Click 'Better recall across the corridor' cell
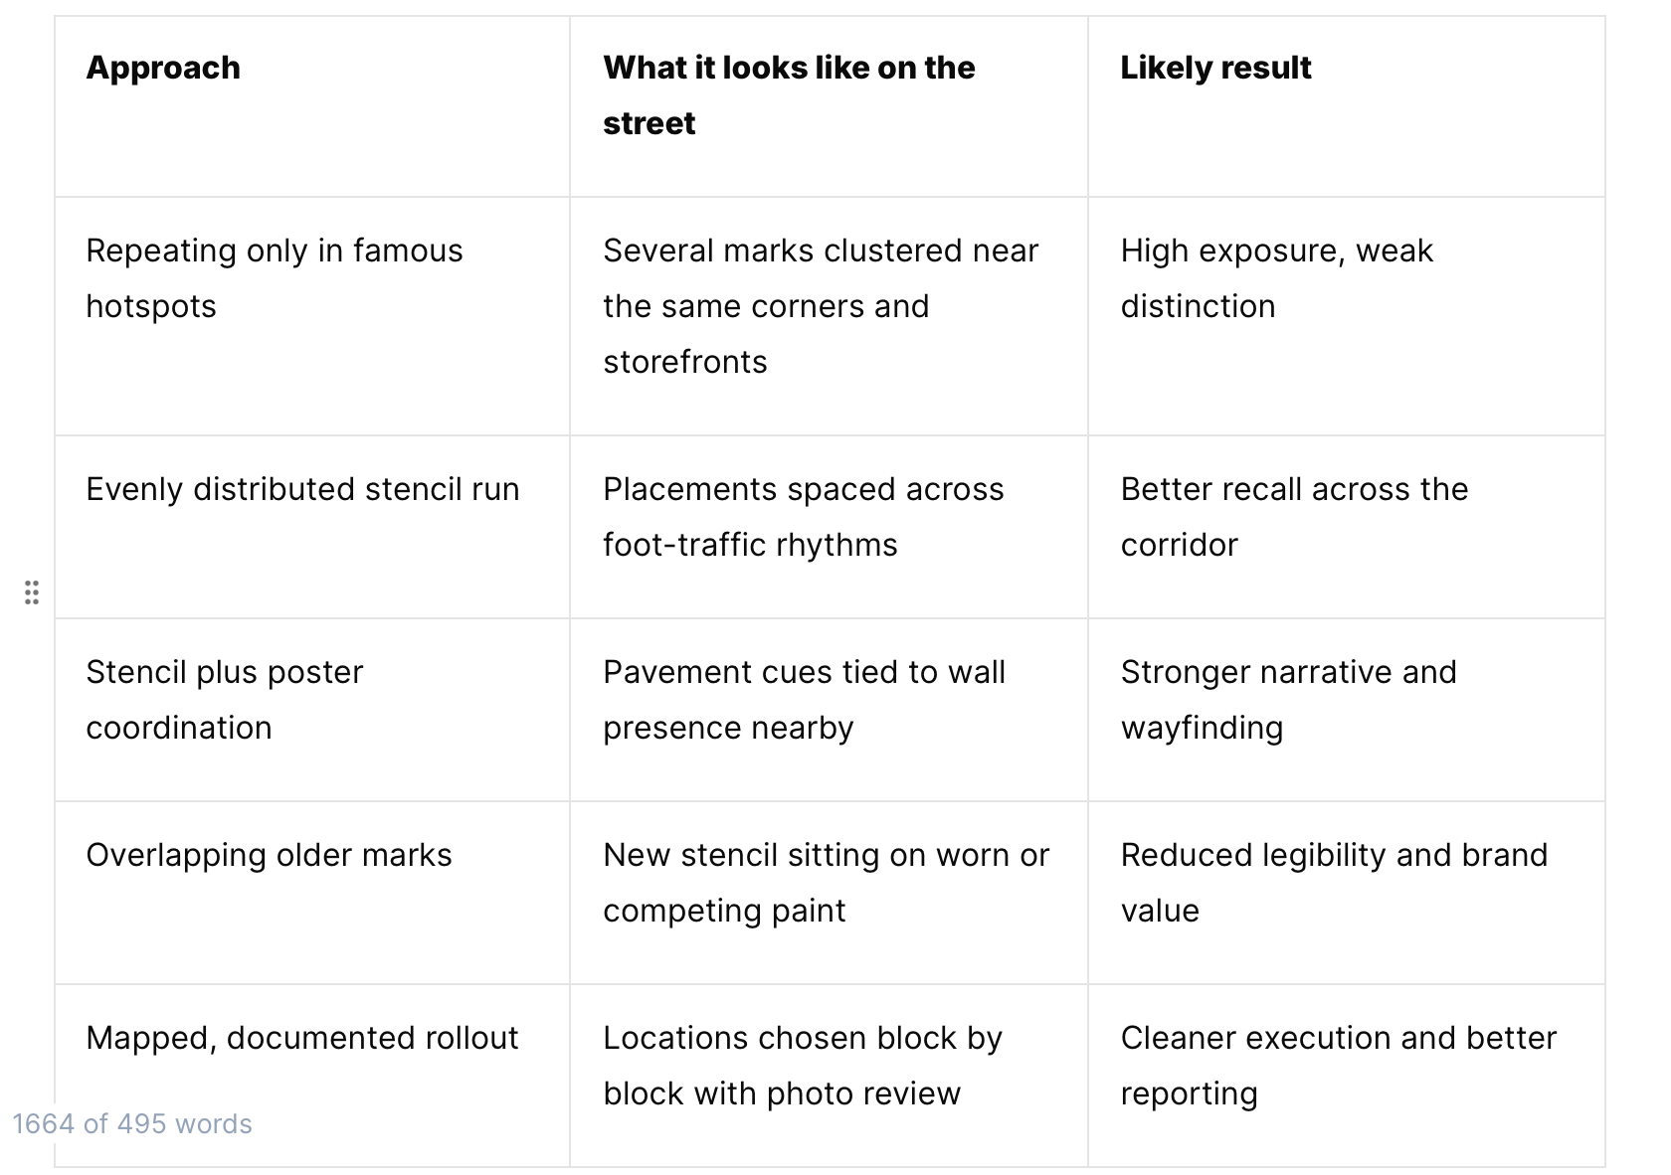The height and width of the screenshot is (1175, 1671). [x=1347, y=527]
